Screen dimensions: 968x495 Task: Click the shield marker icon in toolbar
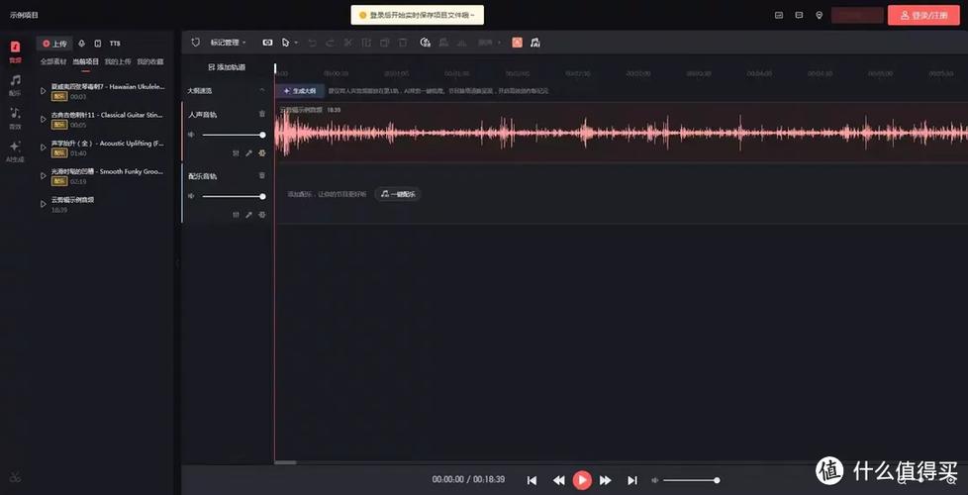pos(196,43)
